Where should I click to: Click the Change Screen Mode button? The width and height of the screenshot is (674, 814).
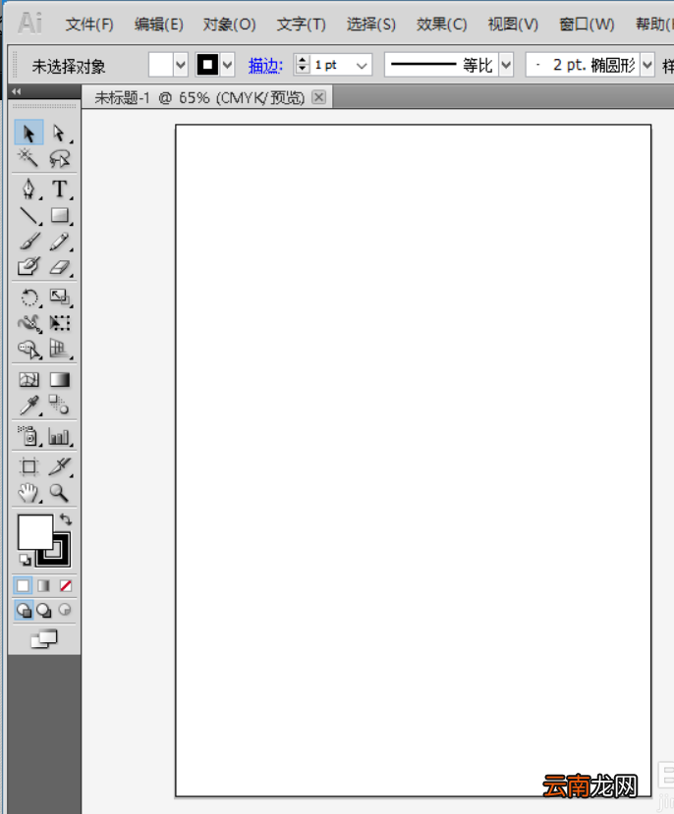(x=43, y=638)
